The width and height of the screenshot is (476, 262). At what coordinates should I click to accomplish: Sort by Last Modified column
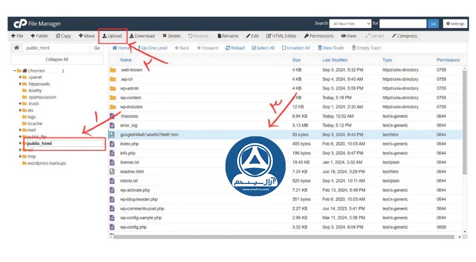point(335,60)
